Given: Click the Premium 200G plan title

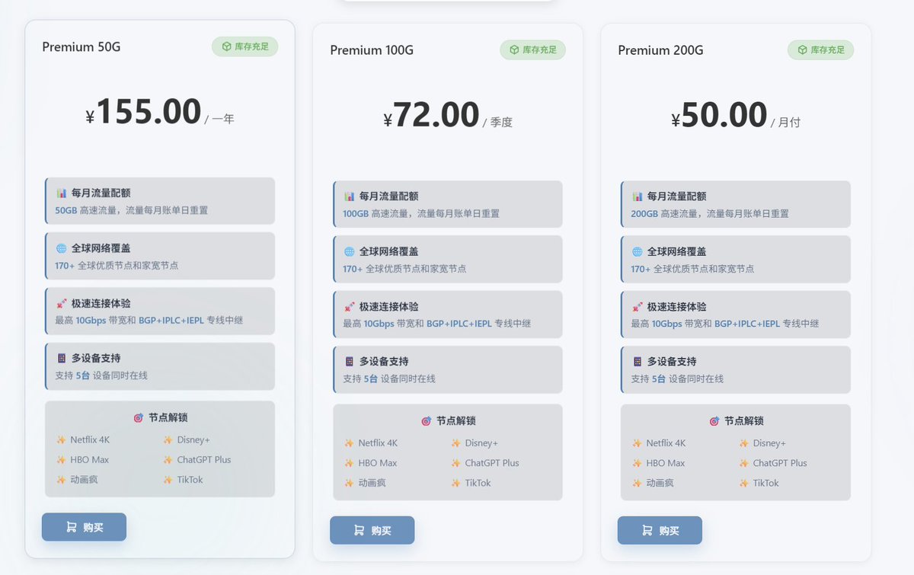Looking at the screenshot, I should (x=660, y=50).
